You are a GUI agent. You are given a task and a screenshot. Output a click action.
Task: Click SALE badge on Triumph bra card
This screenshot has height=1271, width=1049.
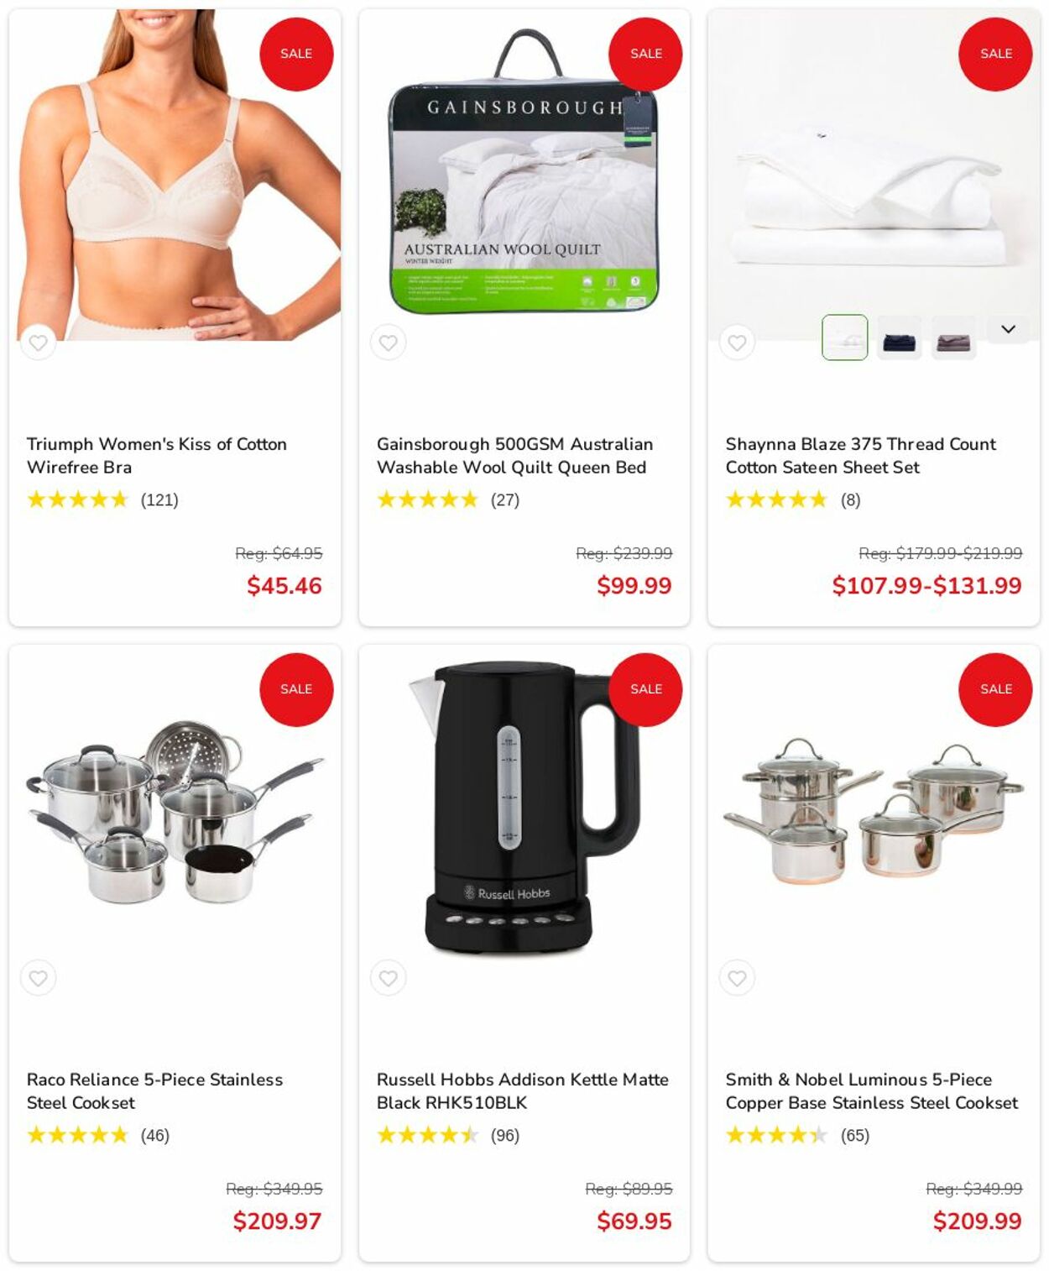click(296, 54)
